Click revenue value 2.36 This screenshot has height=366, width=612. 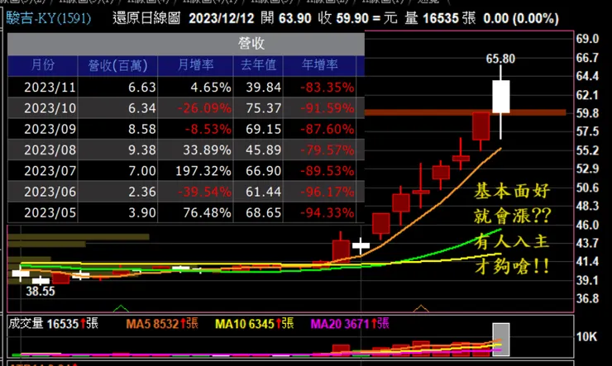tap(142, 193)
